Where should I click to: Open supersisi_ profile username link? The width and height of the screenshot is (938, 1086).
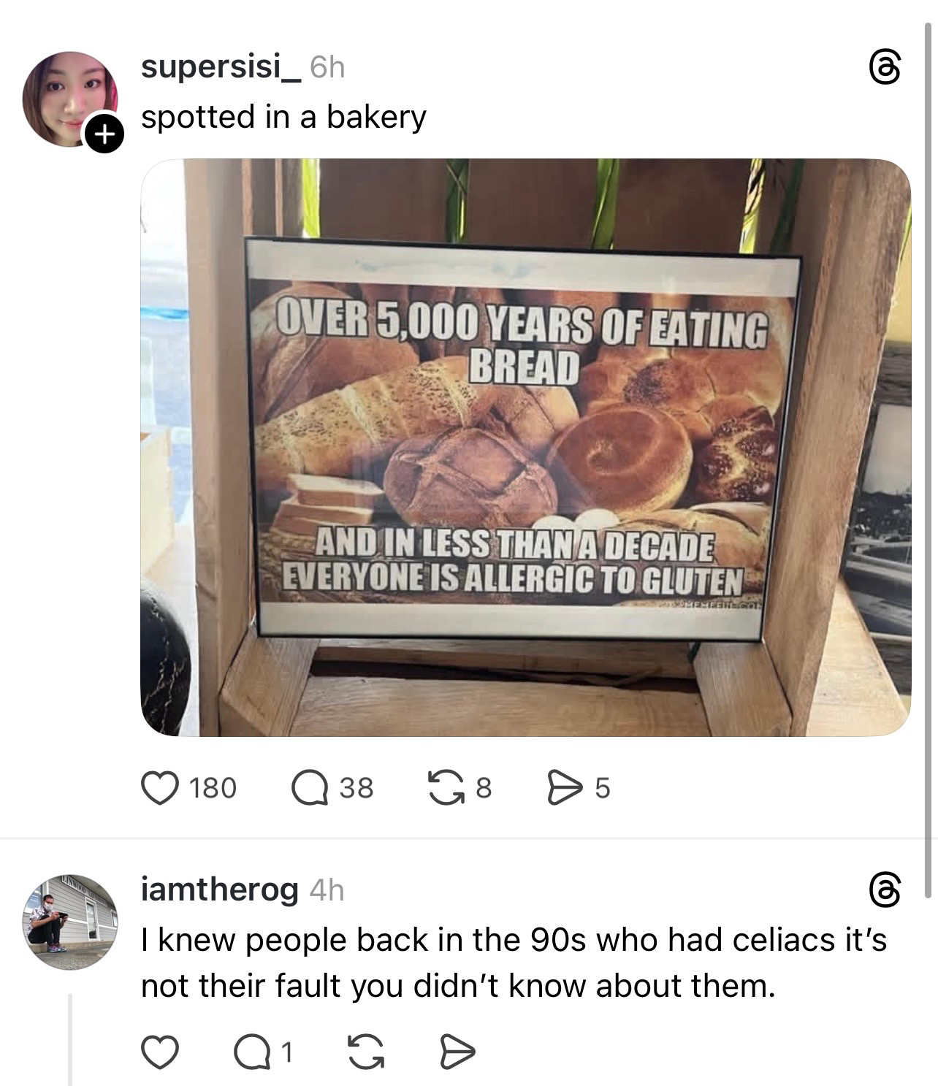coord(219,68)
